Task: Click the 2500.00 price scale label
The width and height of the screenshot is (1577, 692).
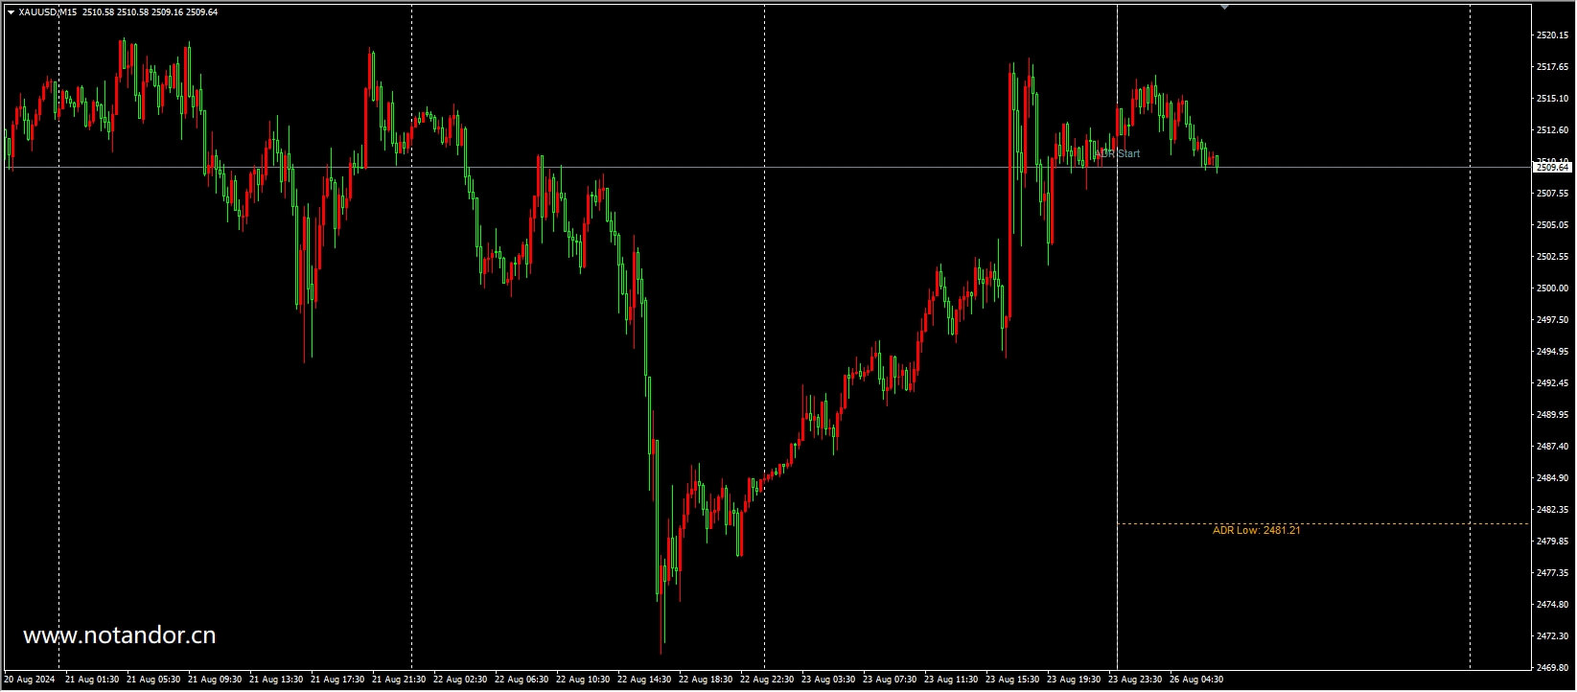Action: [x=1552, y=288]
